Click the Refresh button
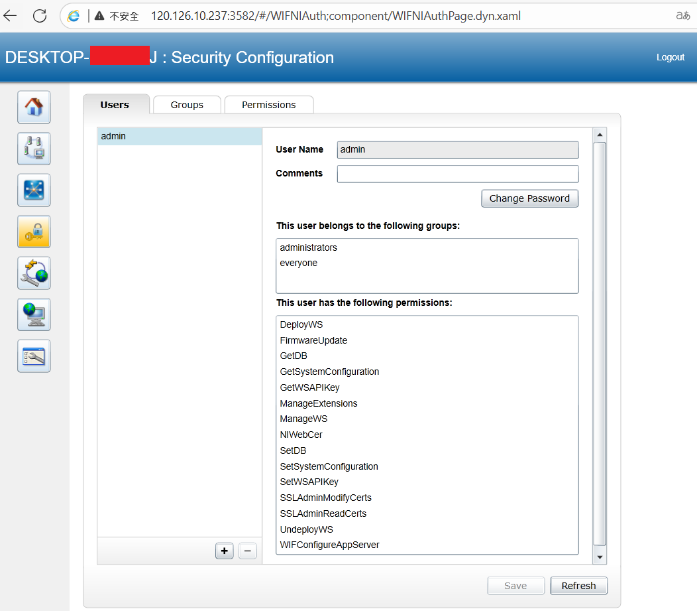Image resolution: width=697 pixels, height=611 pixels. pyautogui.click(x=579, y=586)
